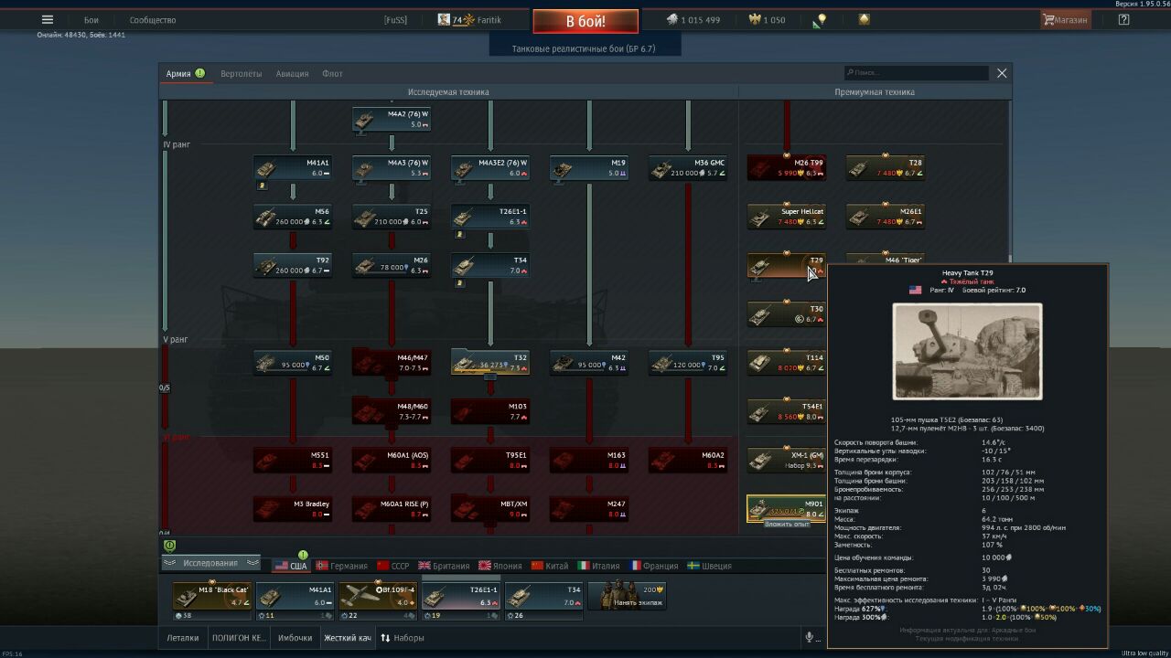Viewport: 1171px width, 658px height.
Task: Select premium Super Hellcat
Action: [x=787, y=217]
